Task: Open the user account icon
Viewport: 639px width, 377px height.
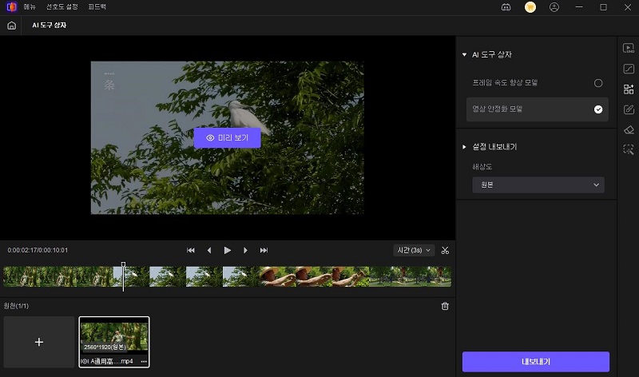Action: tap(554, 7)
